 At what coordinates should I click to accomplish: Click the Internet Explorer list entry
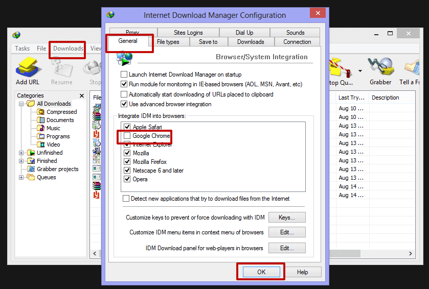[x=152, y=144]
